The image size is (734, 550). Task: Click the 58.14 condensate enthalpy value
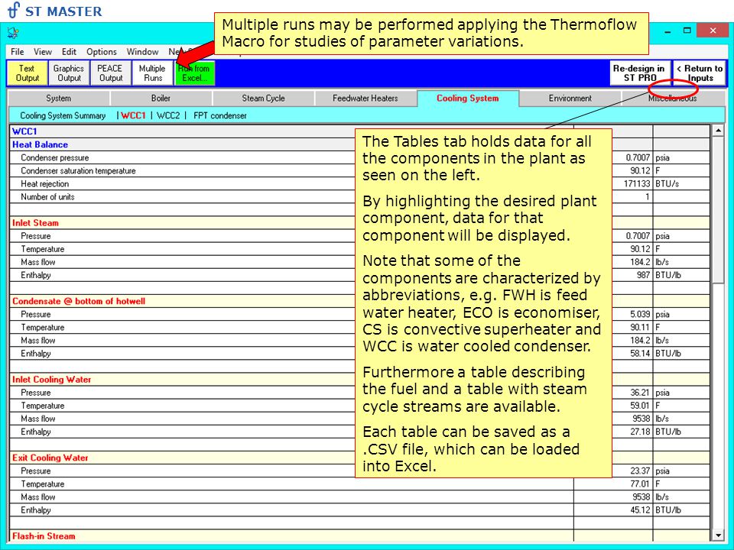(x=641, y=354)
